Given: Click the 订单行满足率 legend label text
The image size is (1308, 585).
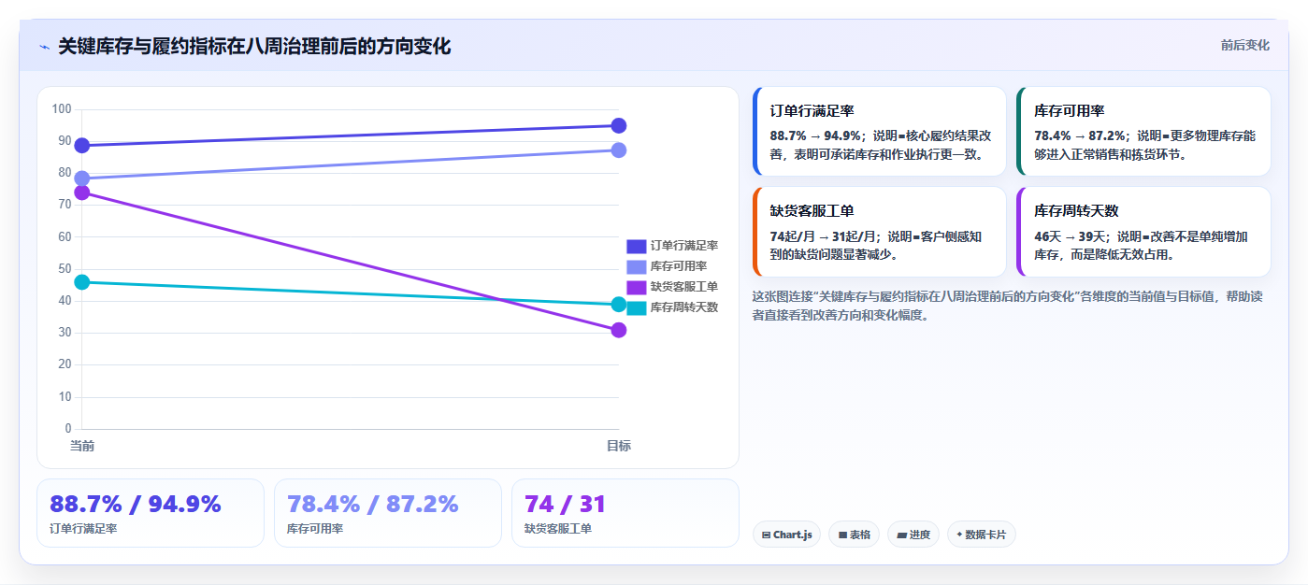Looking at the screenshot, I should tap(684, 246).
